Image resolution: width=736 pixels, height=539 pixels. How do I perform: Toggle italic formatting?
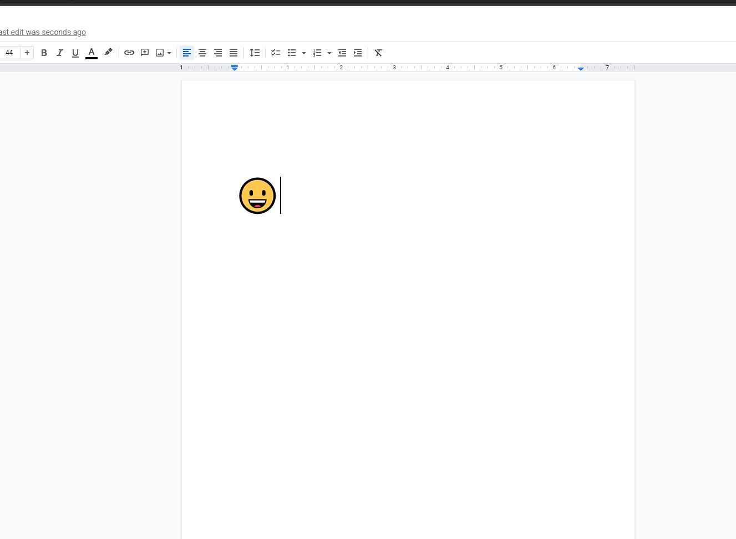click(x=60, y=53)
